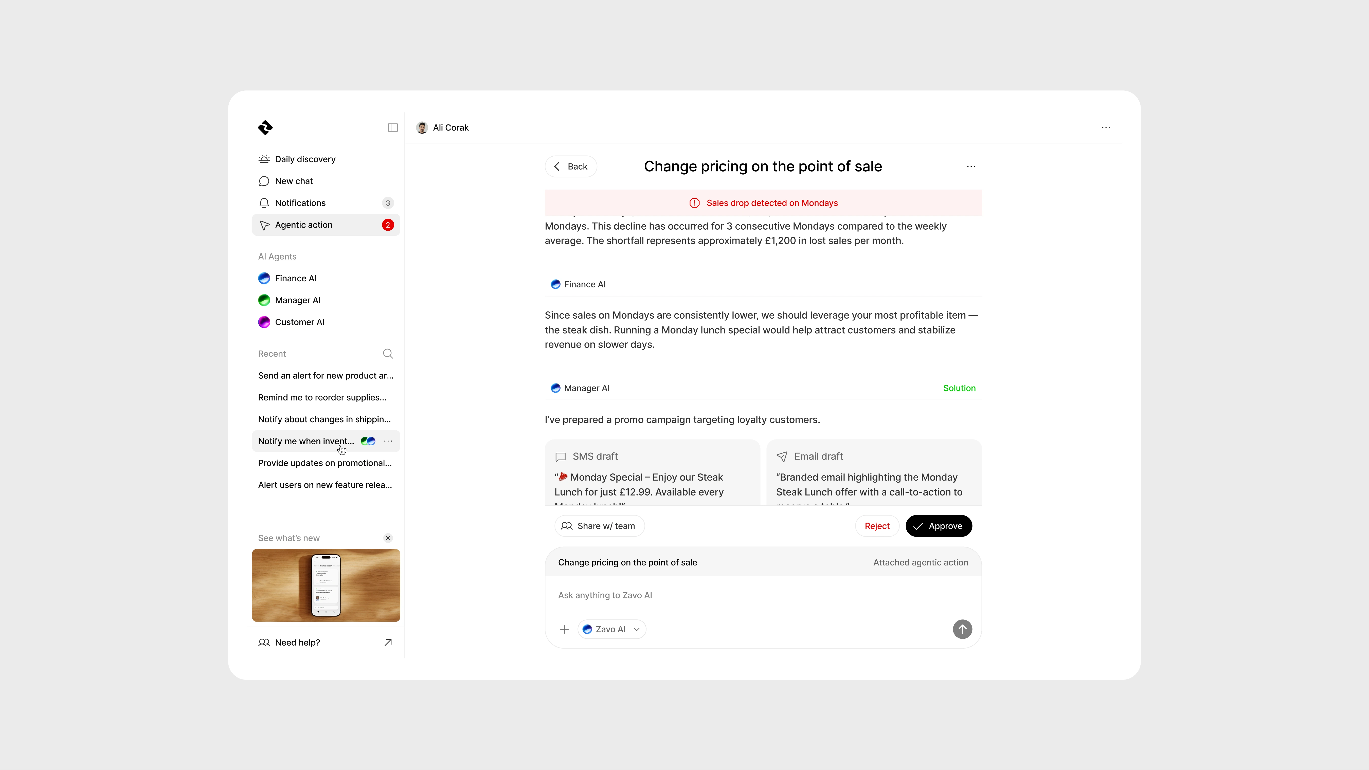
Task: Dismiss the See what's new card
Action: [388, 538]
